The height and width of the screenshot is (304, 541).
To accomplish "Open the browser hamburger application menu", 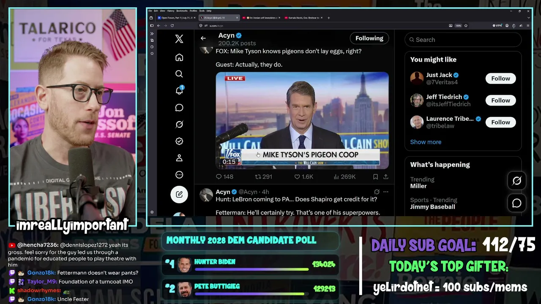I will pyautogui.click(x=527, y=26).
